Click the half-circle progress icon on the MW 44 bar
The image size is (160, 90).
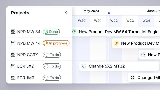click(x=116, y=43)
